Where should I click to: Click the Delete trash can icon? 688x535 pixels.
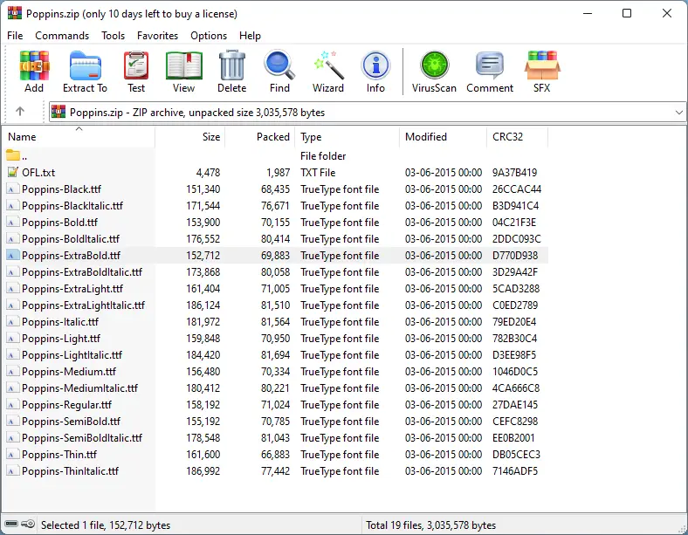click(x=232, y=65)
